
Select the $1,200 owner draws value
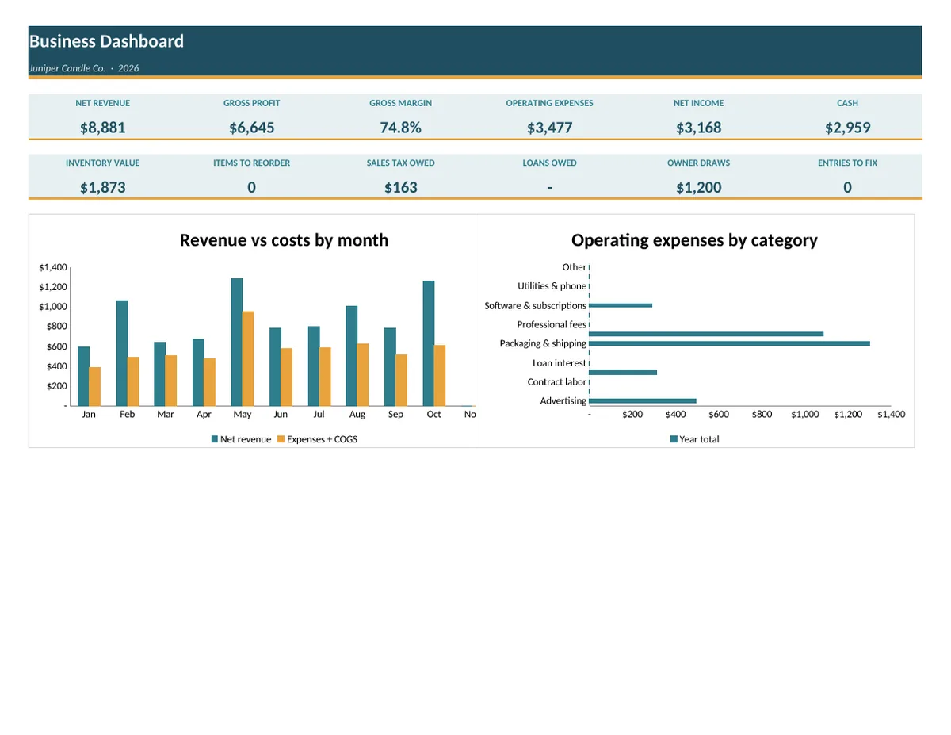699,188
